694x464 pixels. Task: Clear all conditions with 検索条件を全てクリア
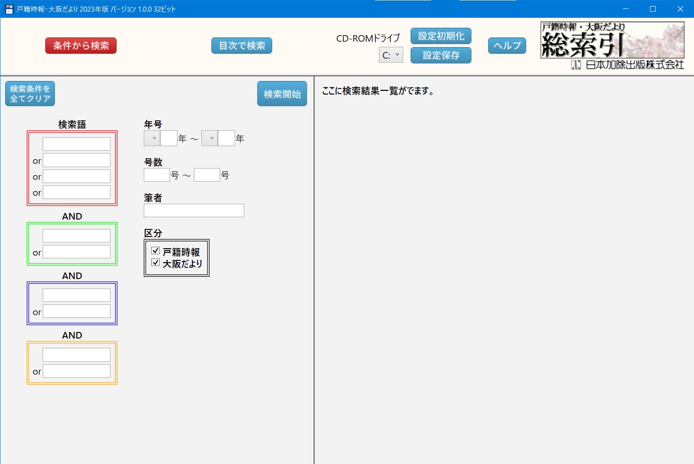(30, 94)
